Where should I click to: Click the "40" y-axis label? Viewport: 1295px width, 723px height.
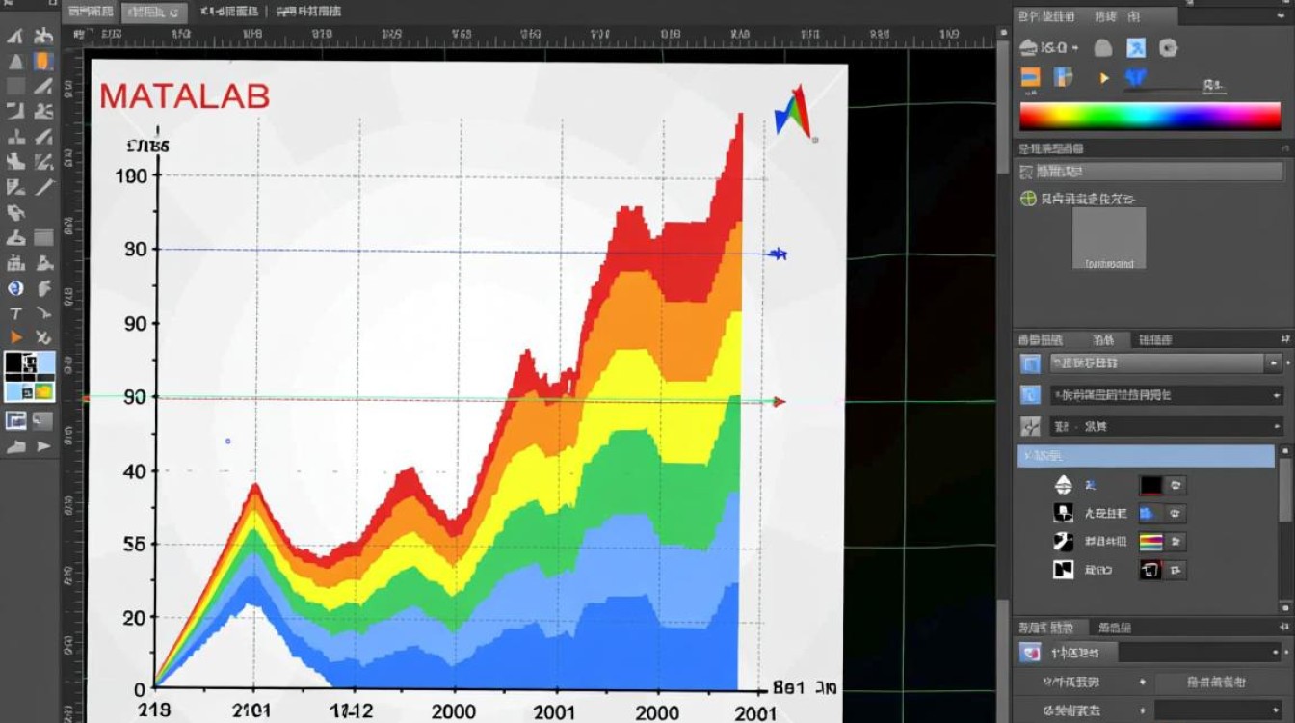pos(134,471)
